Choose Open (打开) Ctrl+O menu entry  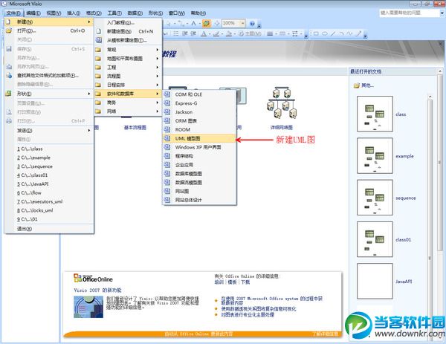[x=49, y=30]
